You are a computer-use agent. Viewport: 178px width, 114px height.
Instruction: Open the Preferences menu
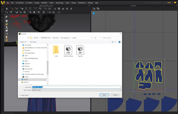tap(82, 3)
